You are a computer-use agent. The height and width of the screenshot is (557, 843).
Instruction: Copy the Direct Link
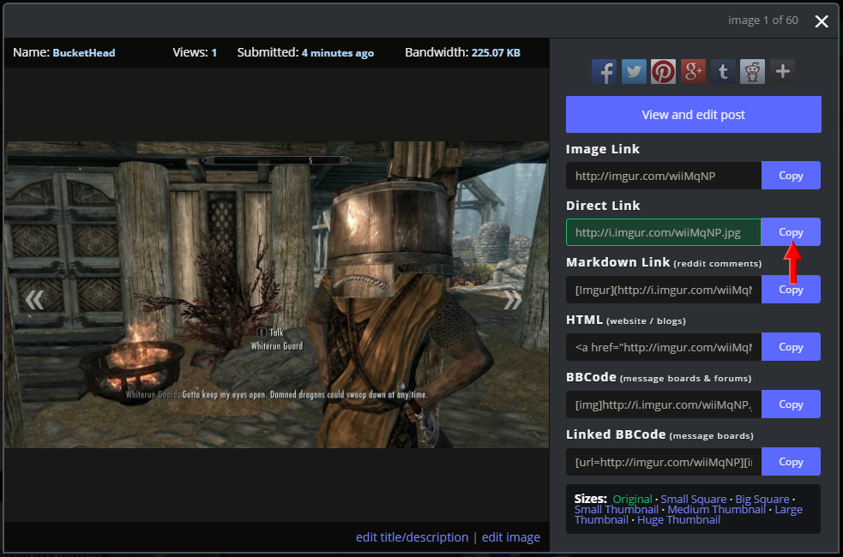tap(791, 232)
